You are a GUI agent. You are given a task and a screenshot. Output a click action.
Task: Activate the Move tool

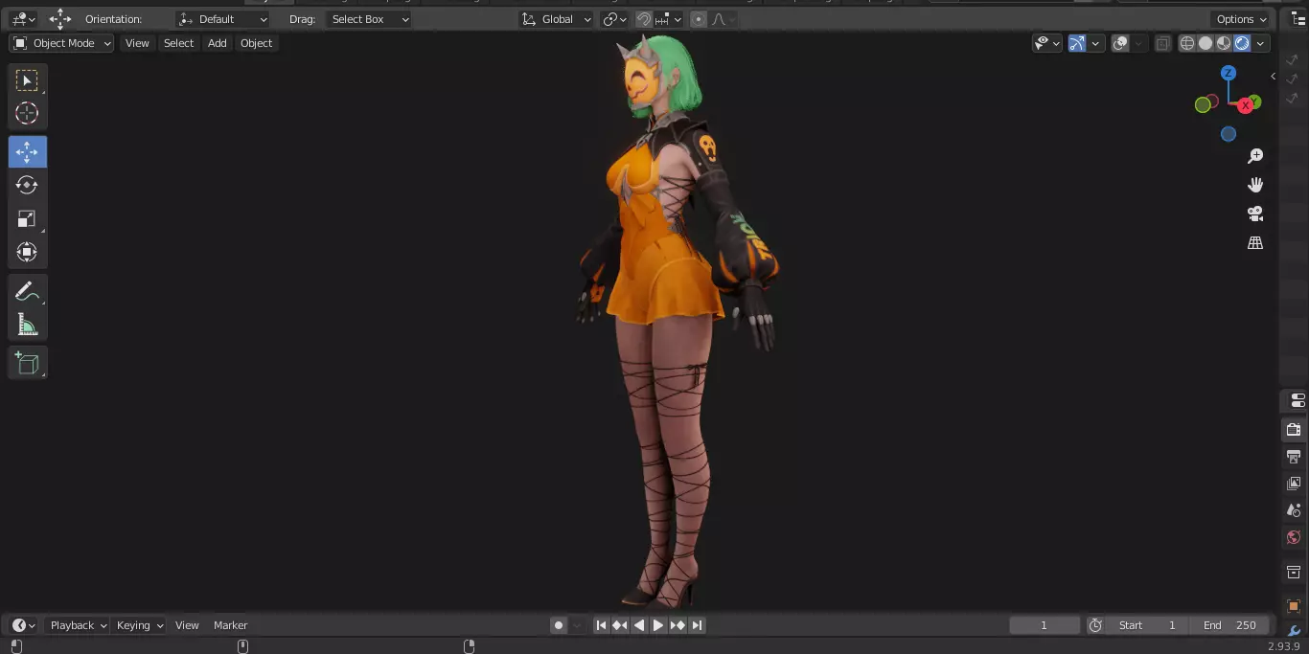[x=27, y=152]
